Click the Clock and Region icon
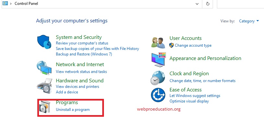This screenshot has width=264, height=131. click(x=158, y=77)
